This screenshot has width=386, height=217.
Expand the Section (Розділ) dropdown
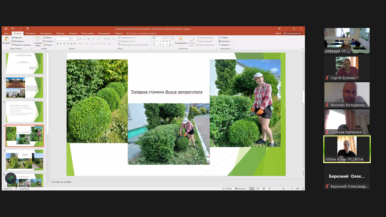point(48,45)
